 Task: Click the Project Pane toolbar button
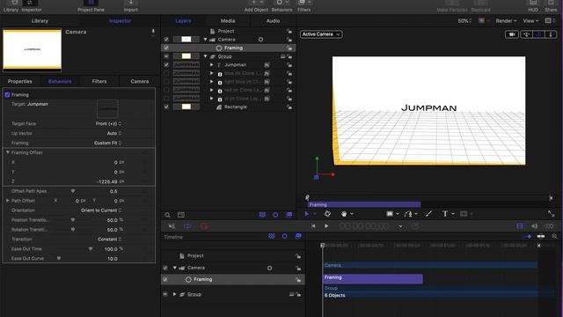(91, 6)
